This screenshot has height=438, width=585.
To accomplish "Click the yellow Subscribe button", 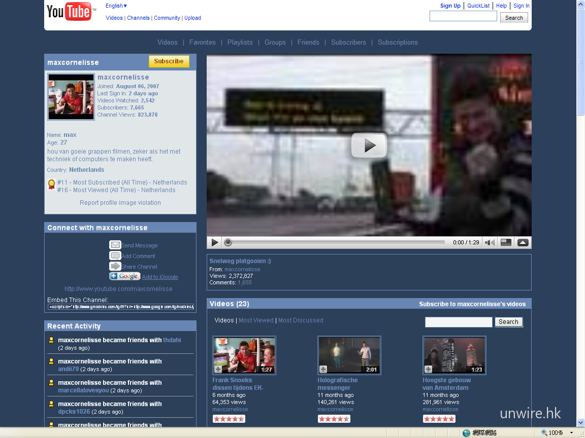I will (x=169, y=61).
